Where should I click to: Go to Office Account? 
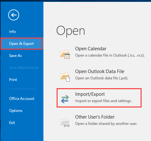click(x=22, y=99)
